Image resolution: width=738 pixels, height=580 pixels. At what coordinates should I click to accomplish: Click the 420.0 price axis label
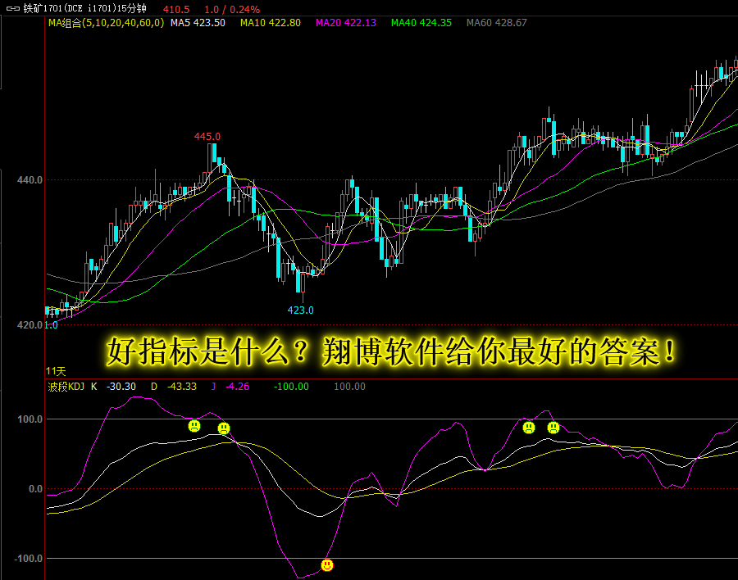pyautogui.click(x=30, y=325)
